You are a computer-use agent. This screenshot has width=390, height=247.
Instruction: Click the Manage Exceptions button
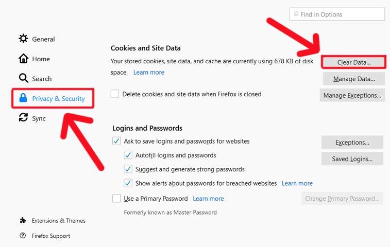(x=352, y=95)
